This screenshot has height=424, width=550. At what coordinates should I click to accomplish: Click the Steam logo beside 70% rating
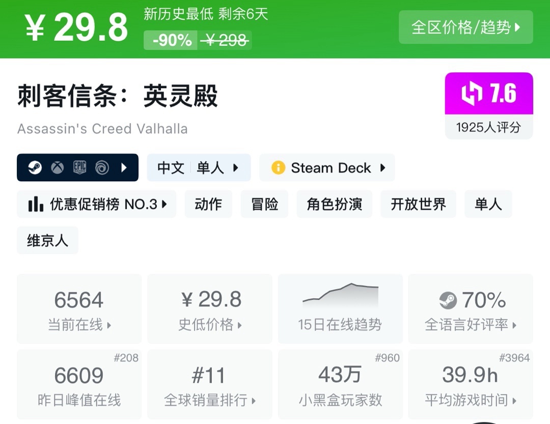(448, 300)
